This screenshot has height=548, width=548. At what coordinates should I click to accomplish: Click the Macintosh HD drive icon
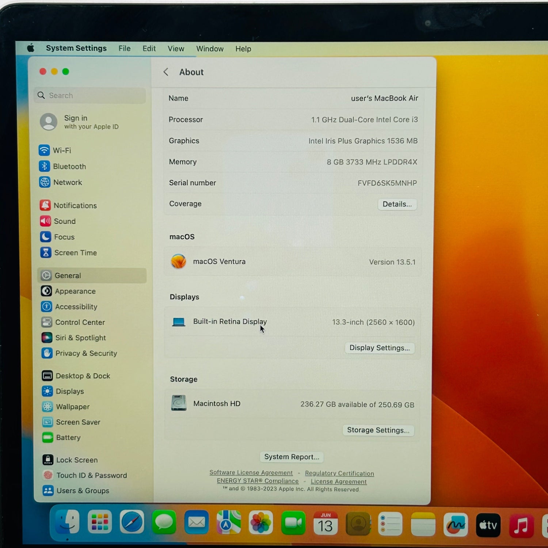(x=179, y=403)
